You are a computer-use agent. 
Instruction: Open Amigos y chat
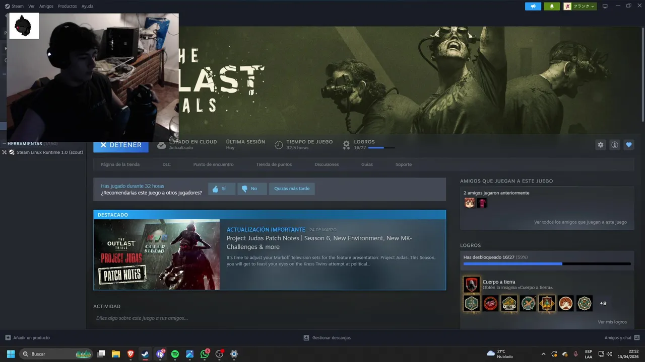click(622, 338)
